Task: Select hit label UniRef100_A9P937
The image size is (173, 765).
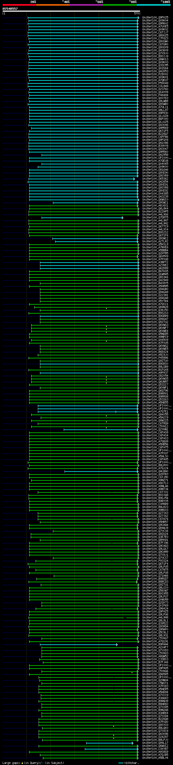Action: coord(155,373)
